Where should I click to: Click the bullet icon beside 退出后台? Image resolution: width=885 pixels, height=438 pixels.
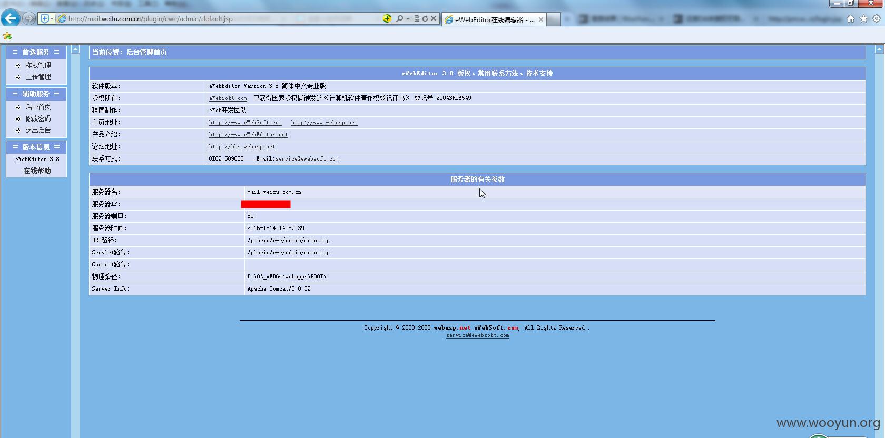pos(18,131)
